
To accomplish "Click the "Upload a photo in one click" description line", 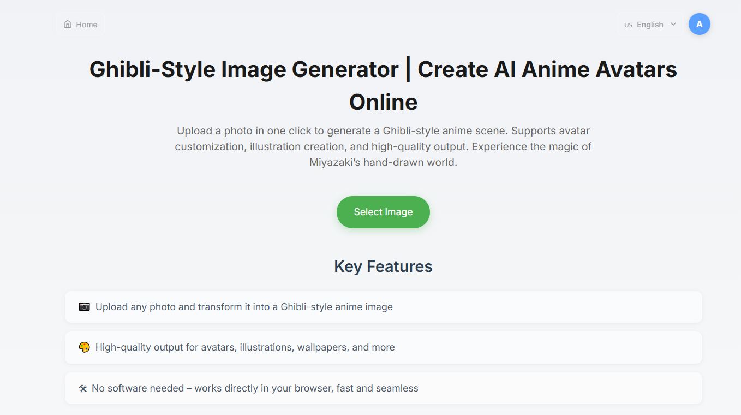I will pos(383,131).
